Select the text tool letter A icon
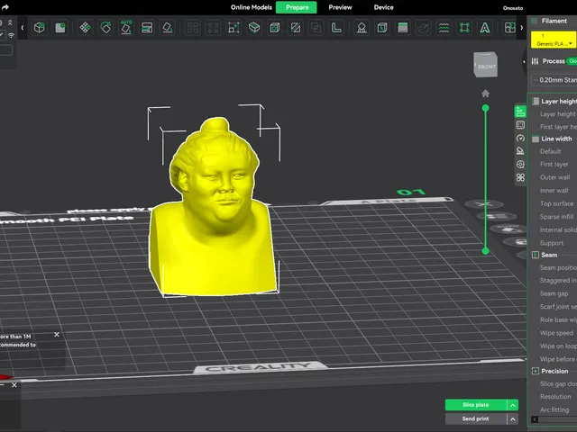 click(485, 28)
